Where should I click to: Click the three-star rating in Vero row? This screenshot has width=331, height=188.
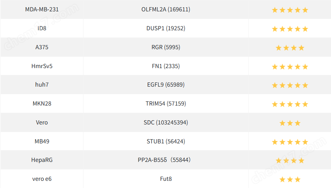pyautogui.click(x=290, y=123)
